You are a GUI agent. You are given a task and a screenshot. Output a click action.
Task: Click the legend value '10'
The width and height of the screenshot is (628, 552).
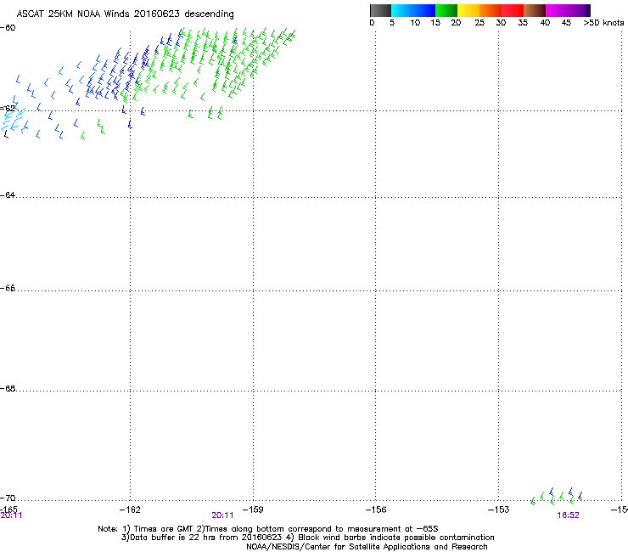point(415,23)
